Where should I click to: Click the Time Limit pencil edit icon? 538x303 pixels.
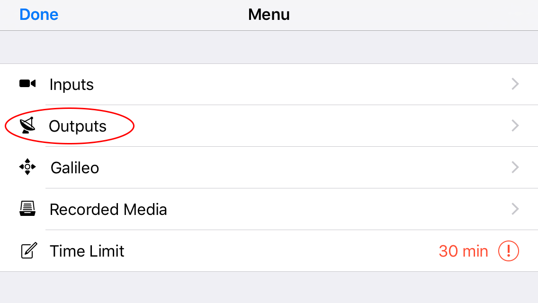click(29, 250)
